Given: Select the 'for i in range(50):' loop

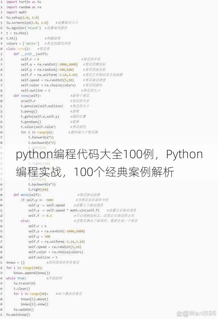Looking at the screenshot, I should [x=31, y=294].
